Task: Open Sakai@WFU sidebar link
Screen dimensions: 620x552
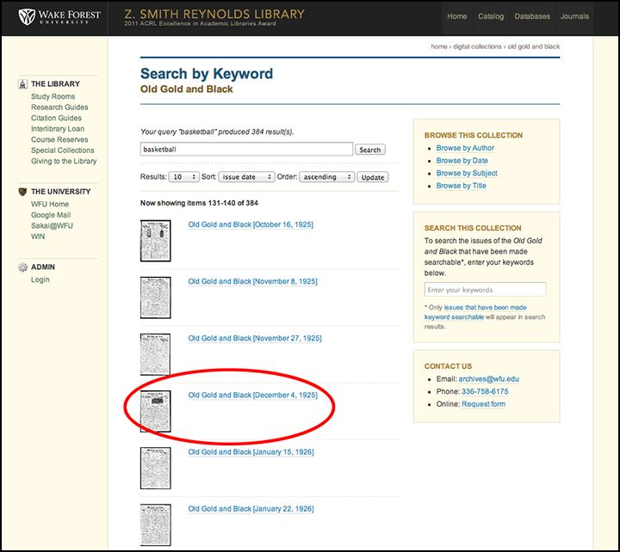Action: [52, 226]
